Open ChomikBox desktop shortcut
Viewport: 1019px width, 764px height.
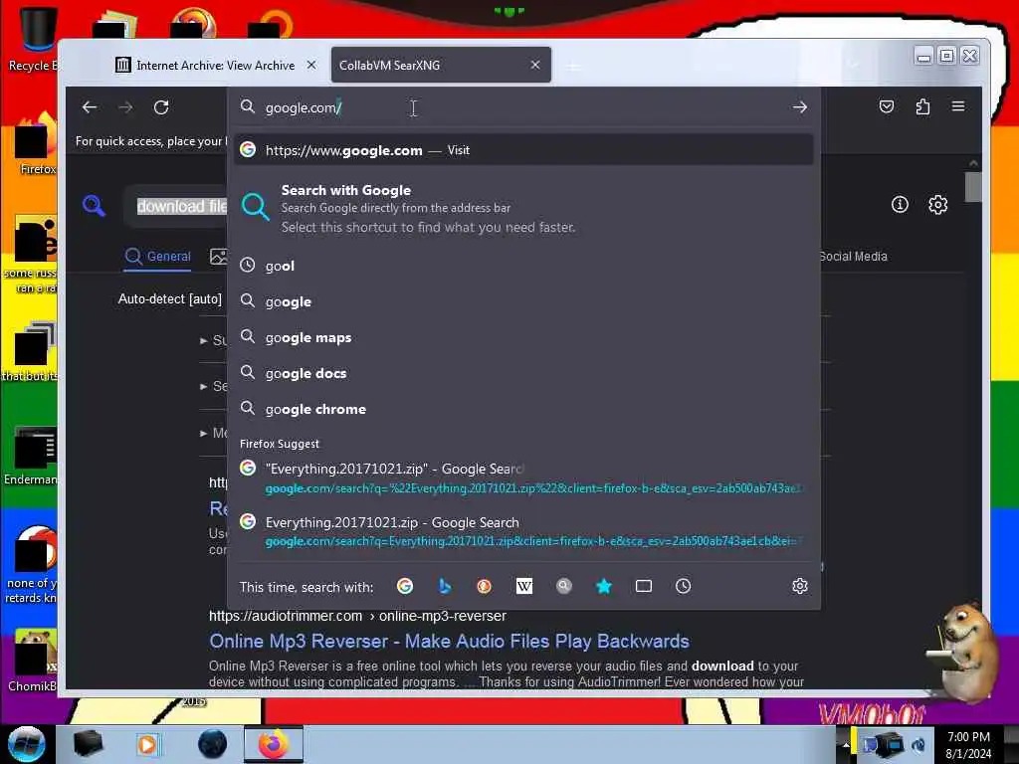click(31, 661)
